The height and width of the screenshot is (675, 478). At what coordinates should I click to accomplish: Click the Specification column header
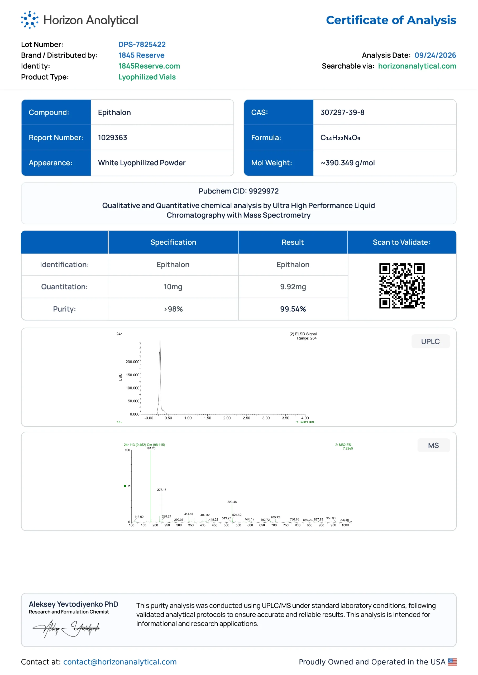173,242
